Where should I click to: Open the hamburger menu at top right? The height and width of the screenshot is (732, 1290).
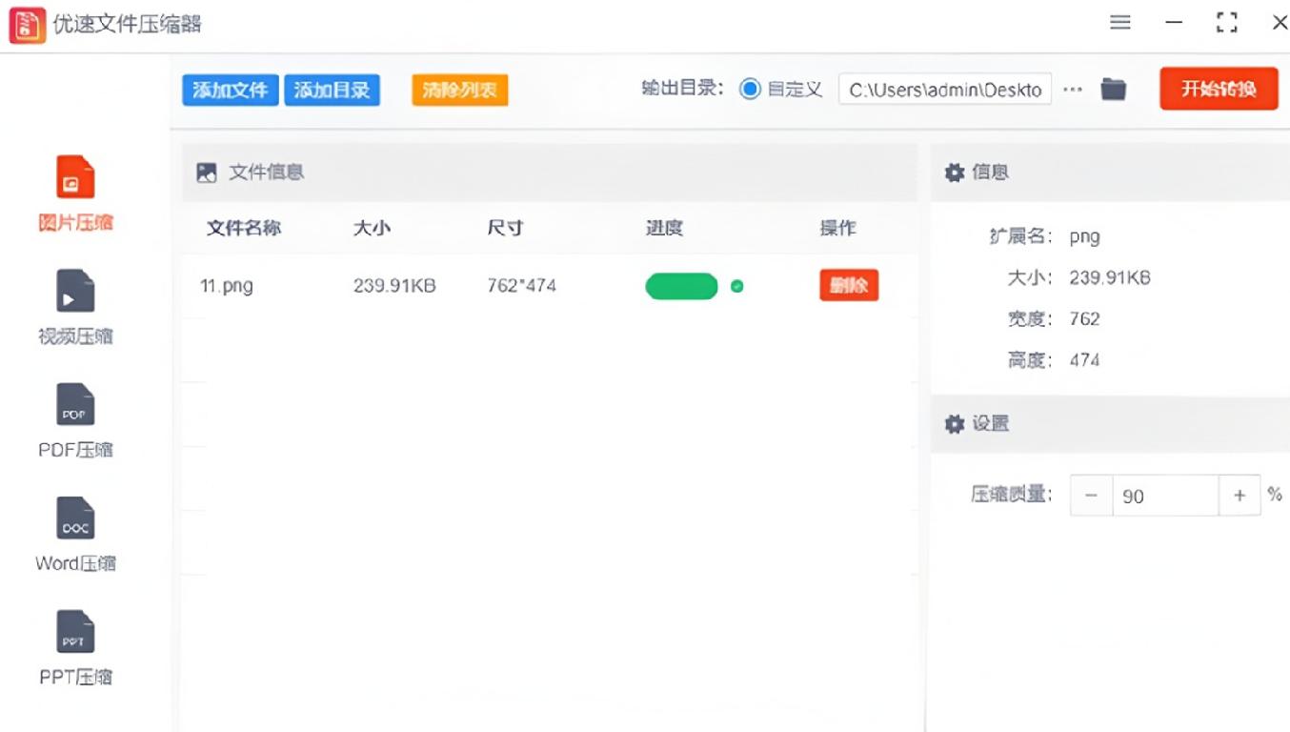1119,22
